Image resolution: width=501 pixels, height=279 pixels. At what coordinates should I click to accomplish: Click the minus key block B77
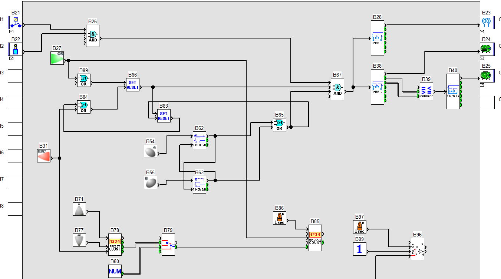click(79, 240)
